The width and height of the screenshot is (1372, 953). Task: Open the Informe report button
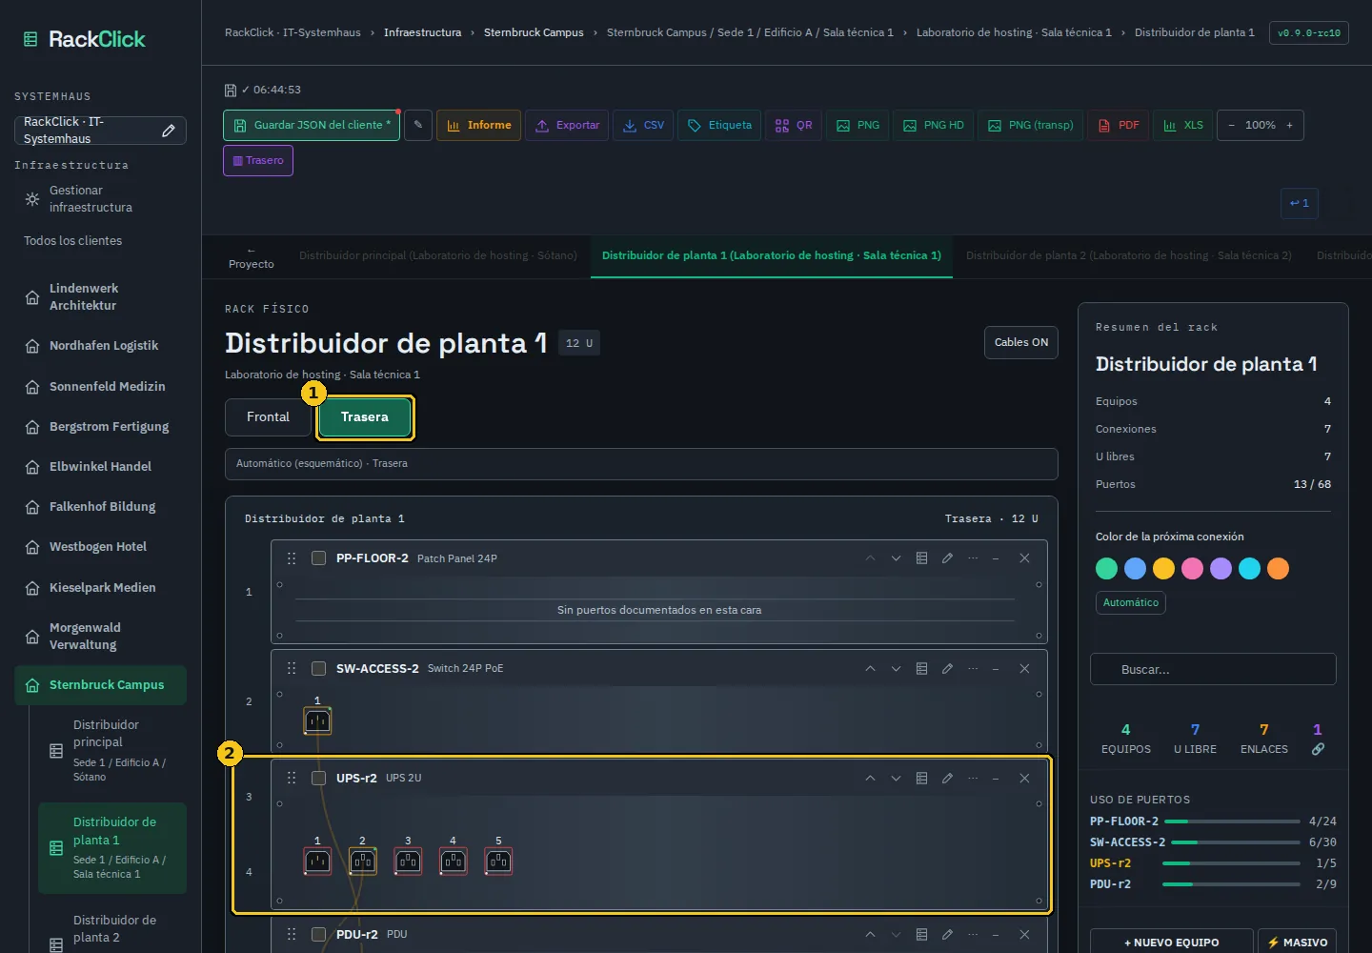478,125
